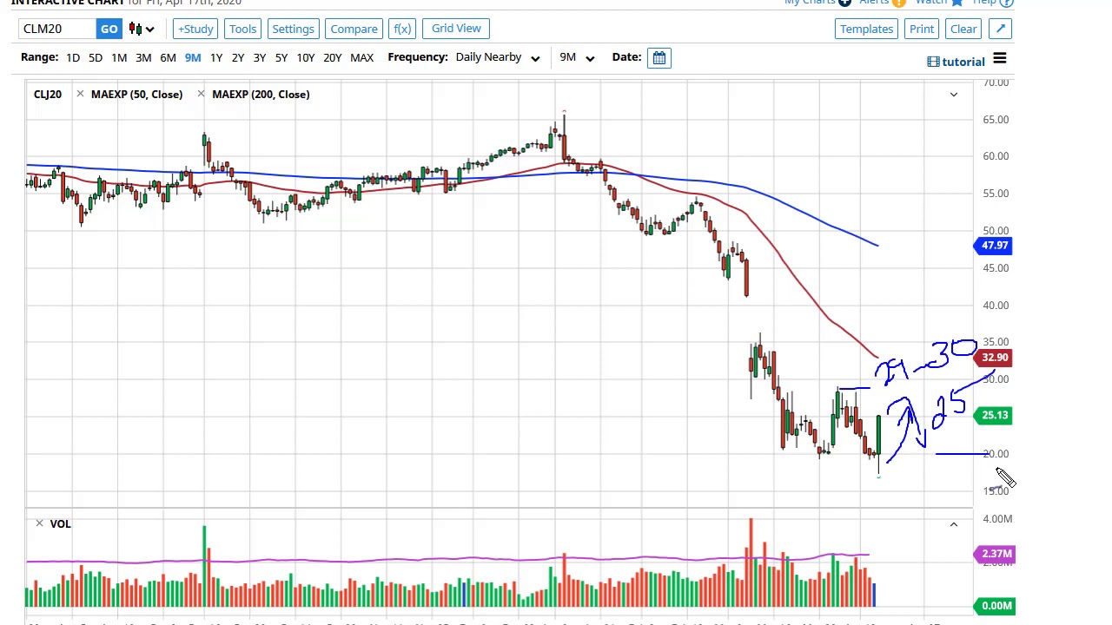Open the hamburger menu beside tutorial
Screen dimensions: 1112x625
pyautogui.click(x=1000, y=58)
